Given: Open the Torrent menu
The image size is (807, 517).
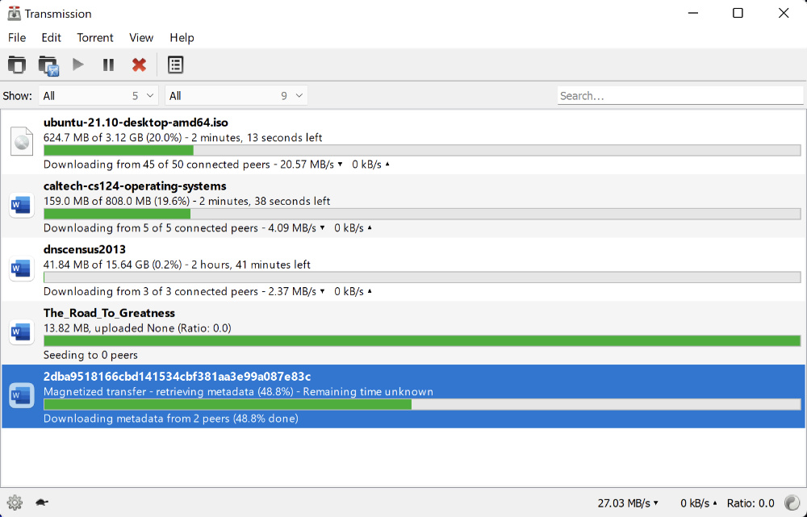Looking at the screenshot, I should pyautogui.click(x=94, y=38).
